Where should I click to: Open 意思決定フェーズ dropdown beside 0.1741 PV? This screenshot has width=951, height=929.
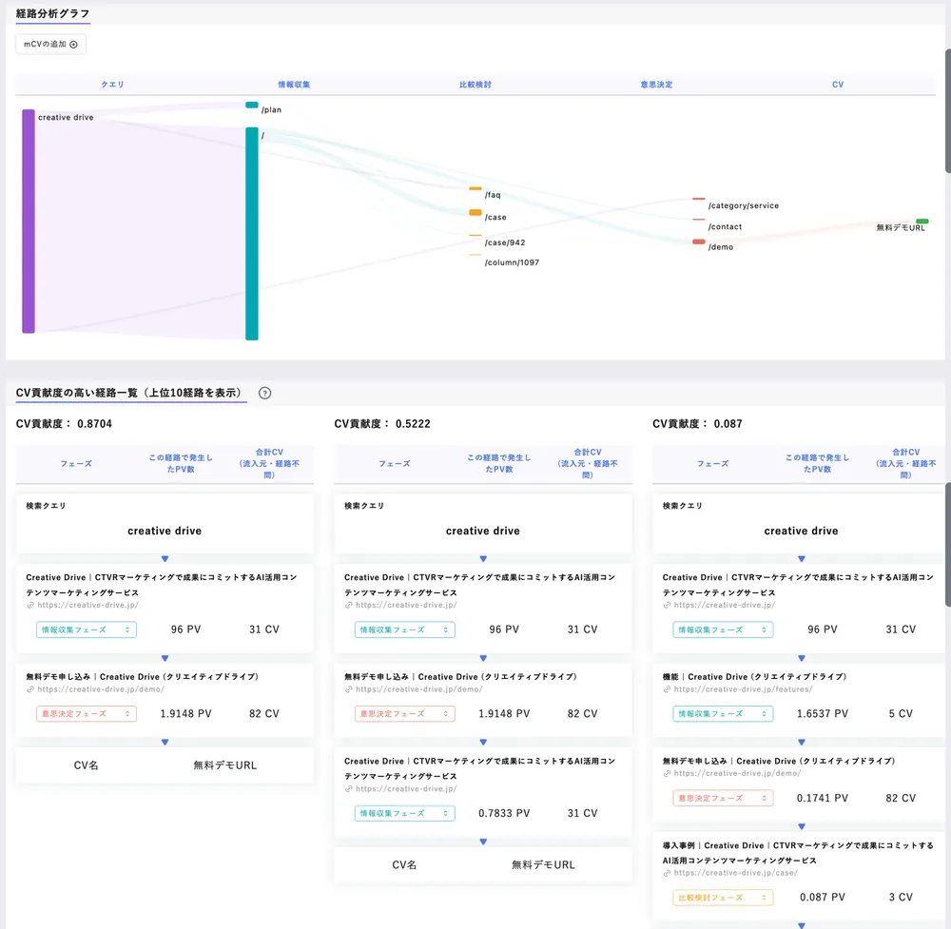tap(723, 798)
